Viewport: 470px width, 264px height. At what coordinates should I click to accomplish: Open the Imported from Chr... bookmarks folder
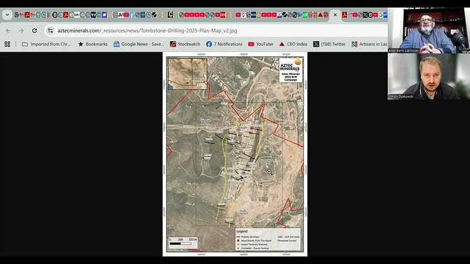[x=46, y=44]
